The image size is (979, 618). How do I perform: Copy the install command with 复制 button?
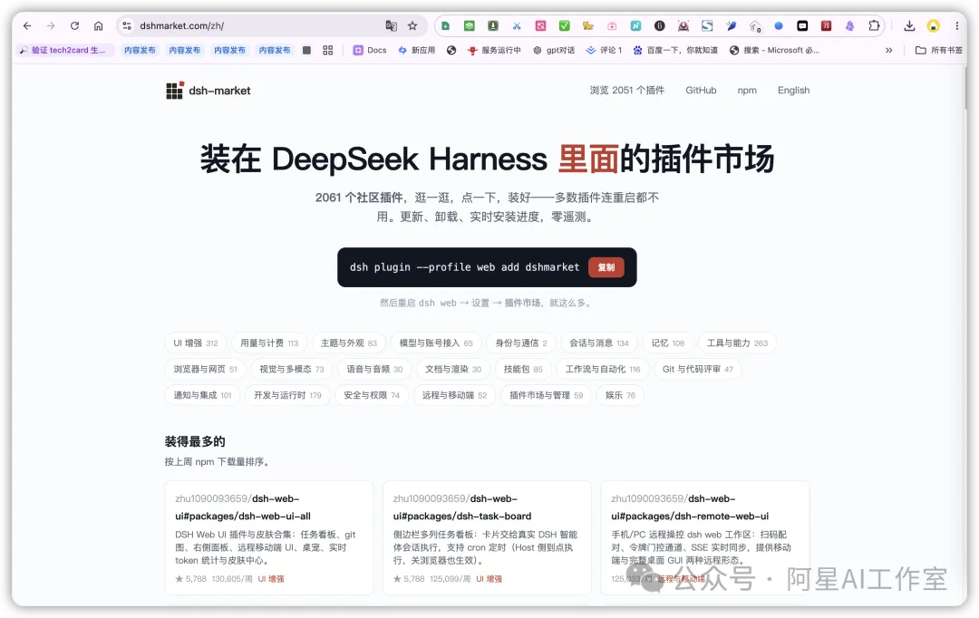pyautogui.click(x=606, y=267)
